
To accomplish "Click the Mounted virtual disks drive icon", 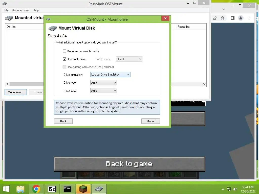I will 9,18.
